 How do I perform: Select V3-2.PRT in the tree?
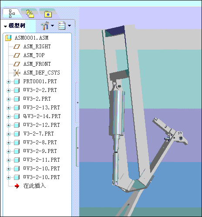(37, 99)
